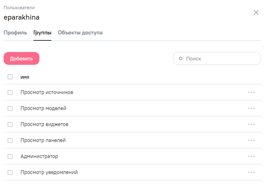Select the Группы tab

click(42, 33)
